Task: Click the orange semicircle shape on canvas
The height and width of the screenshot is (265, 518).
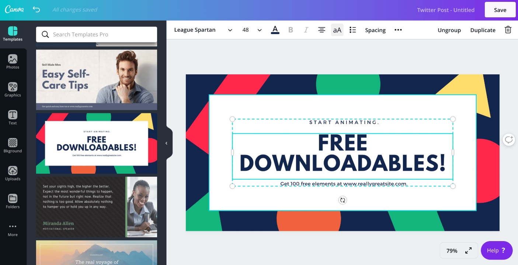Action: [x=309, y=221]
